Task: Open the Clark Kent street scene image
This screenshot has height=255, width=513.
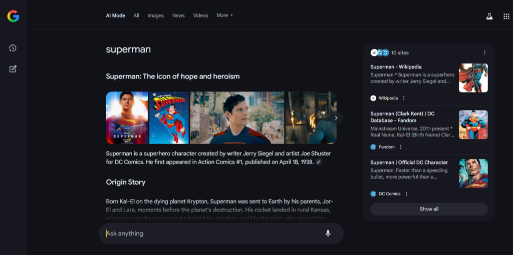Action: pos(237,117)
